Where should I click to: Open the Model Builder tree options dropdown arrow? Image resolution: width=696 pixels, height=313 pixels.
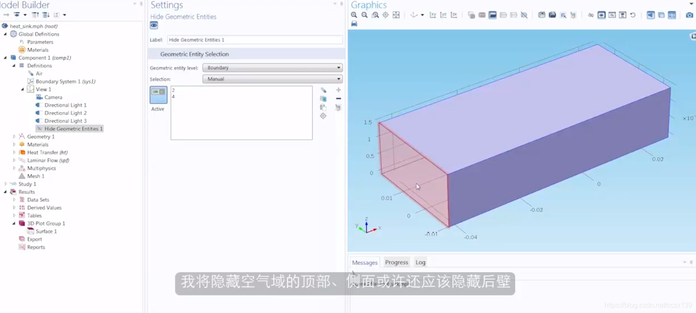pos(64,15)
